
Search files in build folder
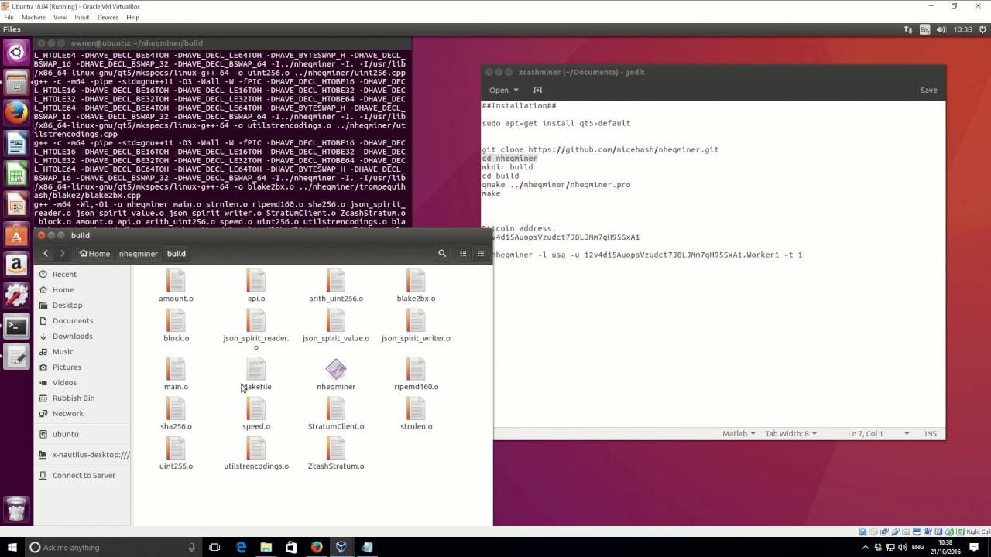(442, 253)
